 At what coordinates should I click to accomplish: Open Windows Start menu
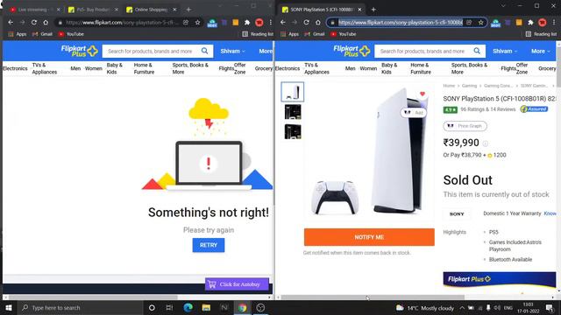[x=9, y=307]
